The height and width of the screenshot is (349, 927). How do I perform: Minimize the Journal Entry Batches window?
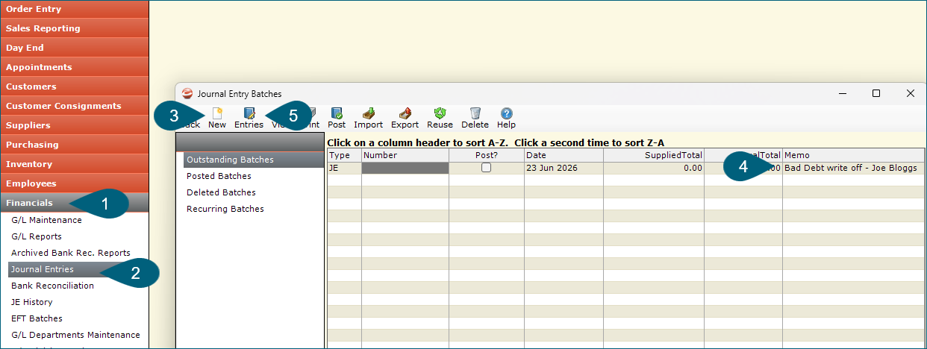(843, 93)
